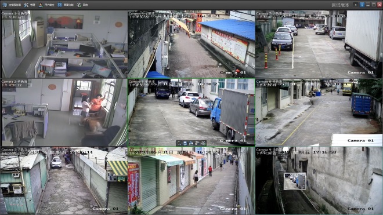The image size is (383, 215).
Task: Click the small dark button beside info icon
Action: click(x=356, y=5)
